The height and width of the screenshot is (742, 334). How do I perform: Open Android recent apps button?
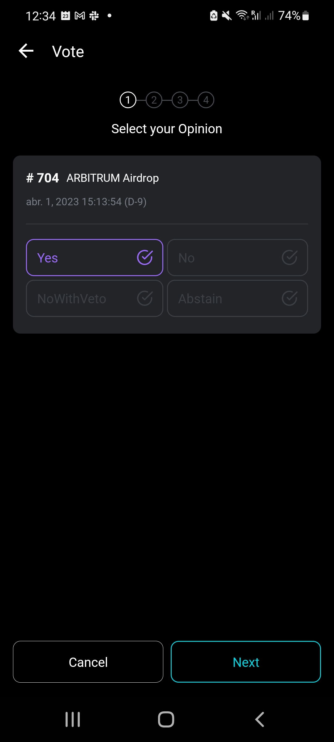[x=73, y=719]
